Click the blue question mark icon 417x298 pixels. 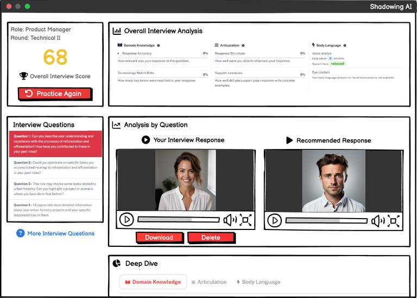click(x=21, y=233)
